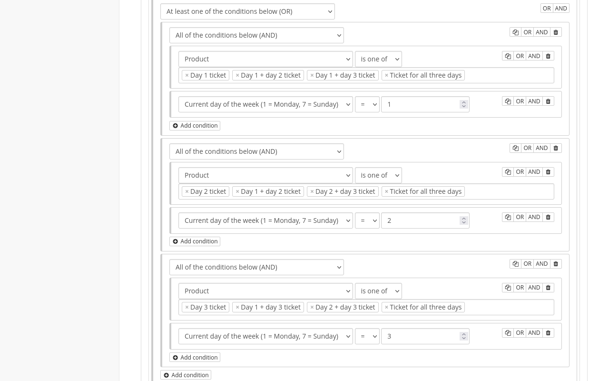Open the 'is one of' operator dropdown

click(x=378, y=59)
